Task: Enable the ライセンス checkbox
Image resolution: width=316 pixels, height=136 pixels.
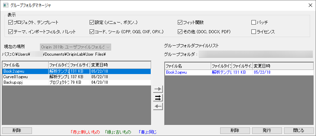Action: 254,31
